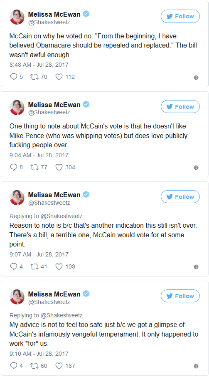
Task: Retweet the tweet with 60 retweets
Action: tap(34, 366)
